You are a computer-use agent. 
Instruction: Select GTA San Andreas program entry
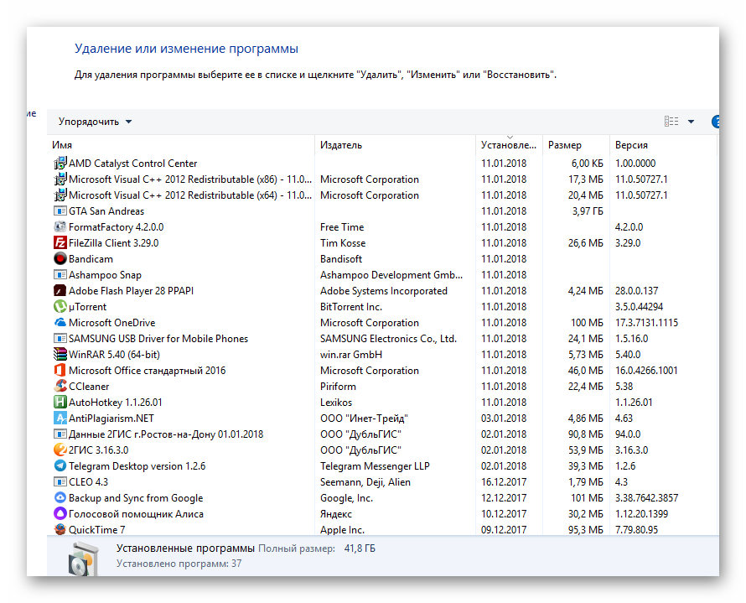pyautogui.click(x=106, y=211)
